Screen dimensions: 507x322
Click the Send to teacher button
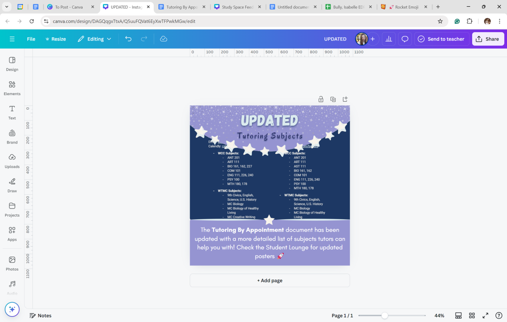[442, 39]
